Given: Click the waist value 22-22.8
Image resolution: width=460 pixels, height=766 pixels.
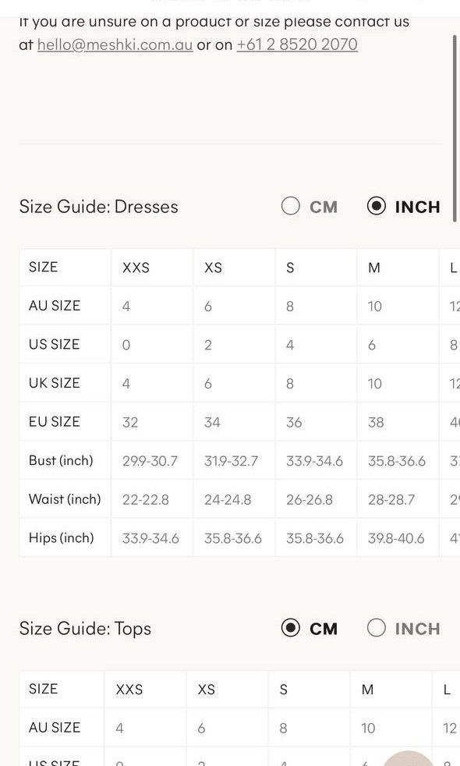Looking at the screenshot, I should pos(146,500).
